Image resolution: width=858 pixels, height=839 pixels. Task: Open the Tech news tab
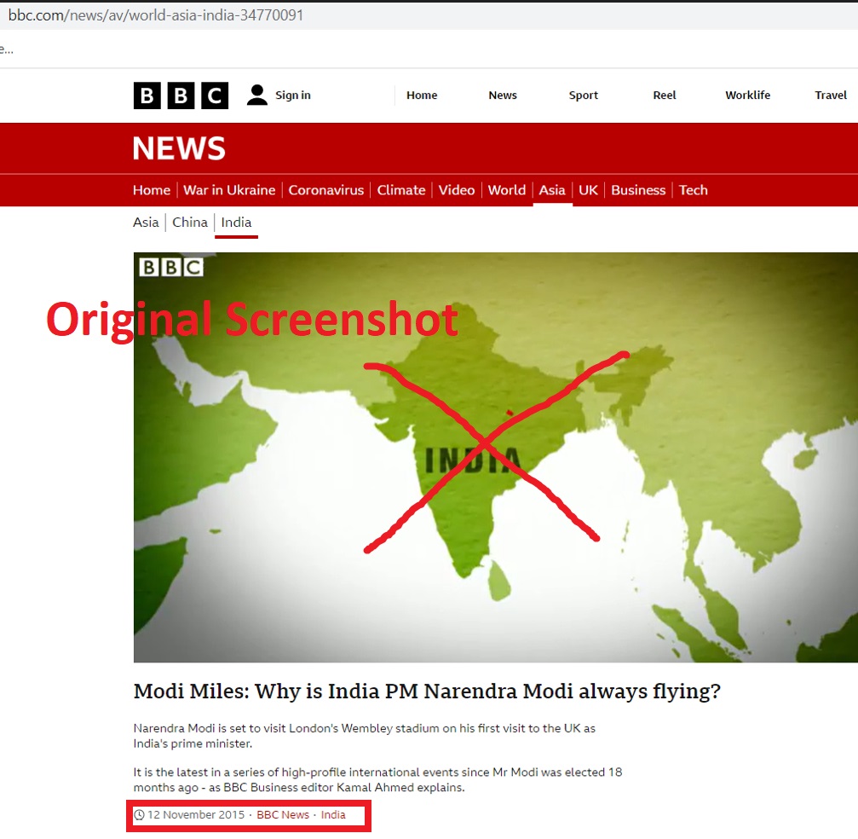click(694, 190)
